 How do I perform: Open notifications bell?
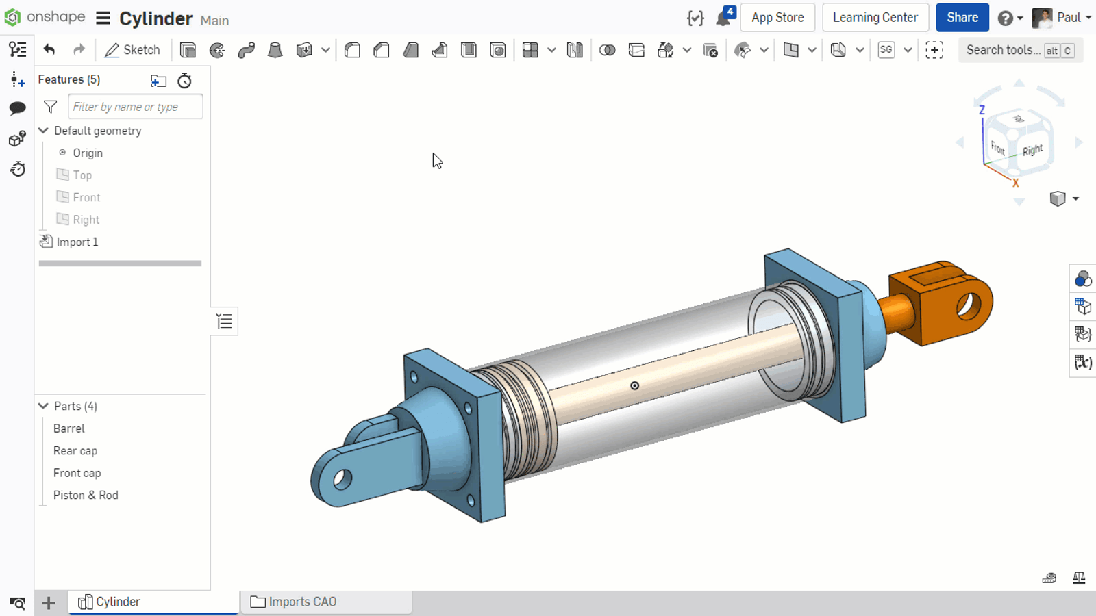click(x=723, y=18)
